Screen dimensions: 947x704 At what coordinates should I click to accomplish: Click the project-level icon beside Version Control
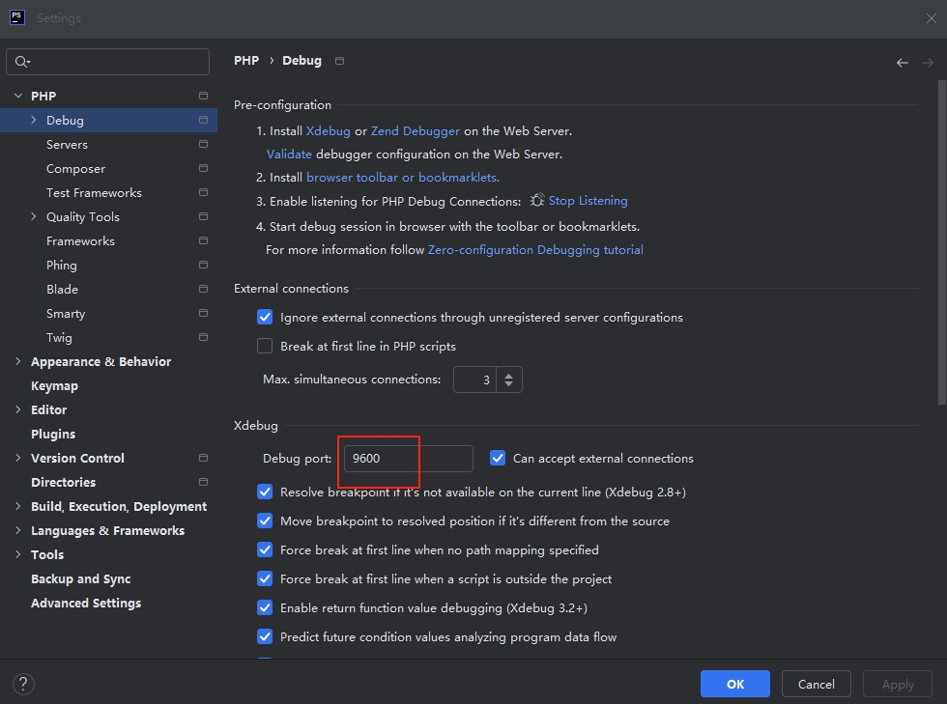203,459
